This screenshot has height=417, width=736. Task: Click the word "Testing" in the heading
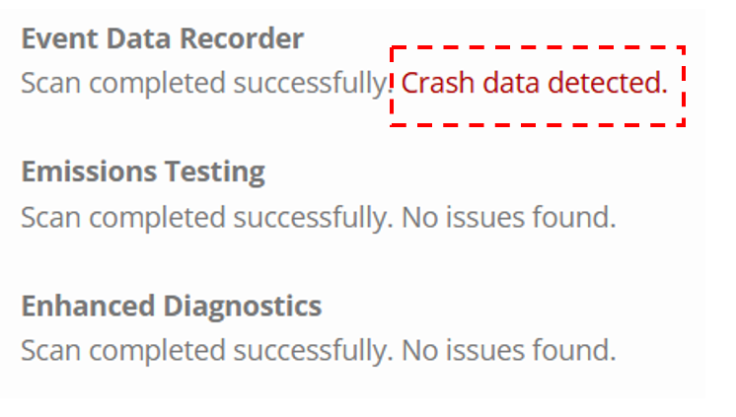pyautogui.click(x=215, y=173)
